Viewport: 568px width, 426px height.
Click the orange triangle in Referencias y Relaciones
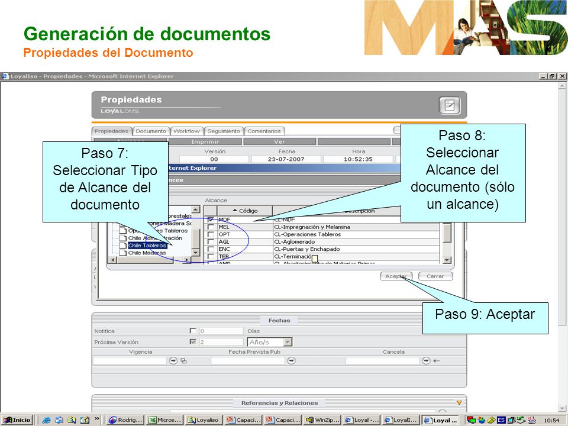click(x=459, y=403)
